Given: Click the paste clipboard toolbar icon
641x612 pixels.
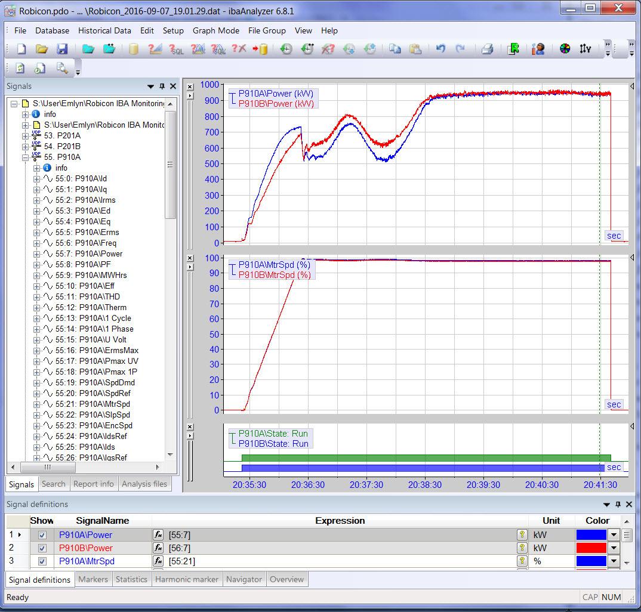Looking at the screenshot, I should [x=415, y=49].
